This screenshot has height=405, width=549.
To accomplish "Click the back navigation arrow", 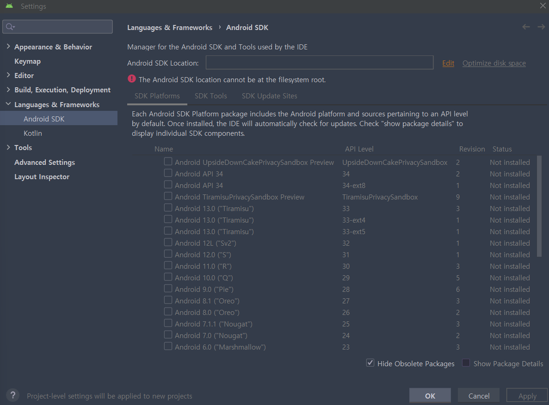I will [526, 27].
